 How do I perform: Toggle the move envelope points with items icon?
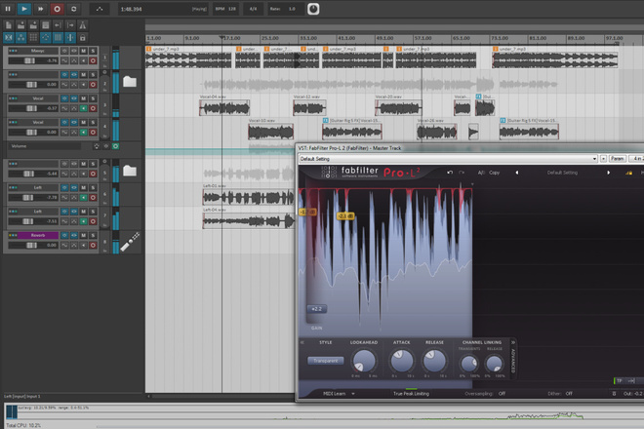pyautogui.click(x=46, y=38)
